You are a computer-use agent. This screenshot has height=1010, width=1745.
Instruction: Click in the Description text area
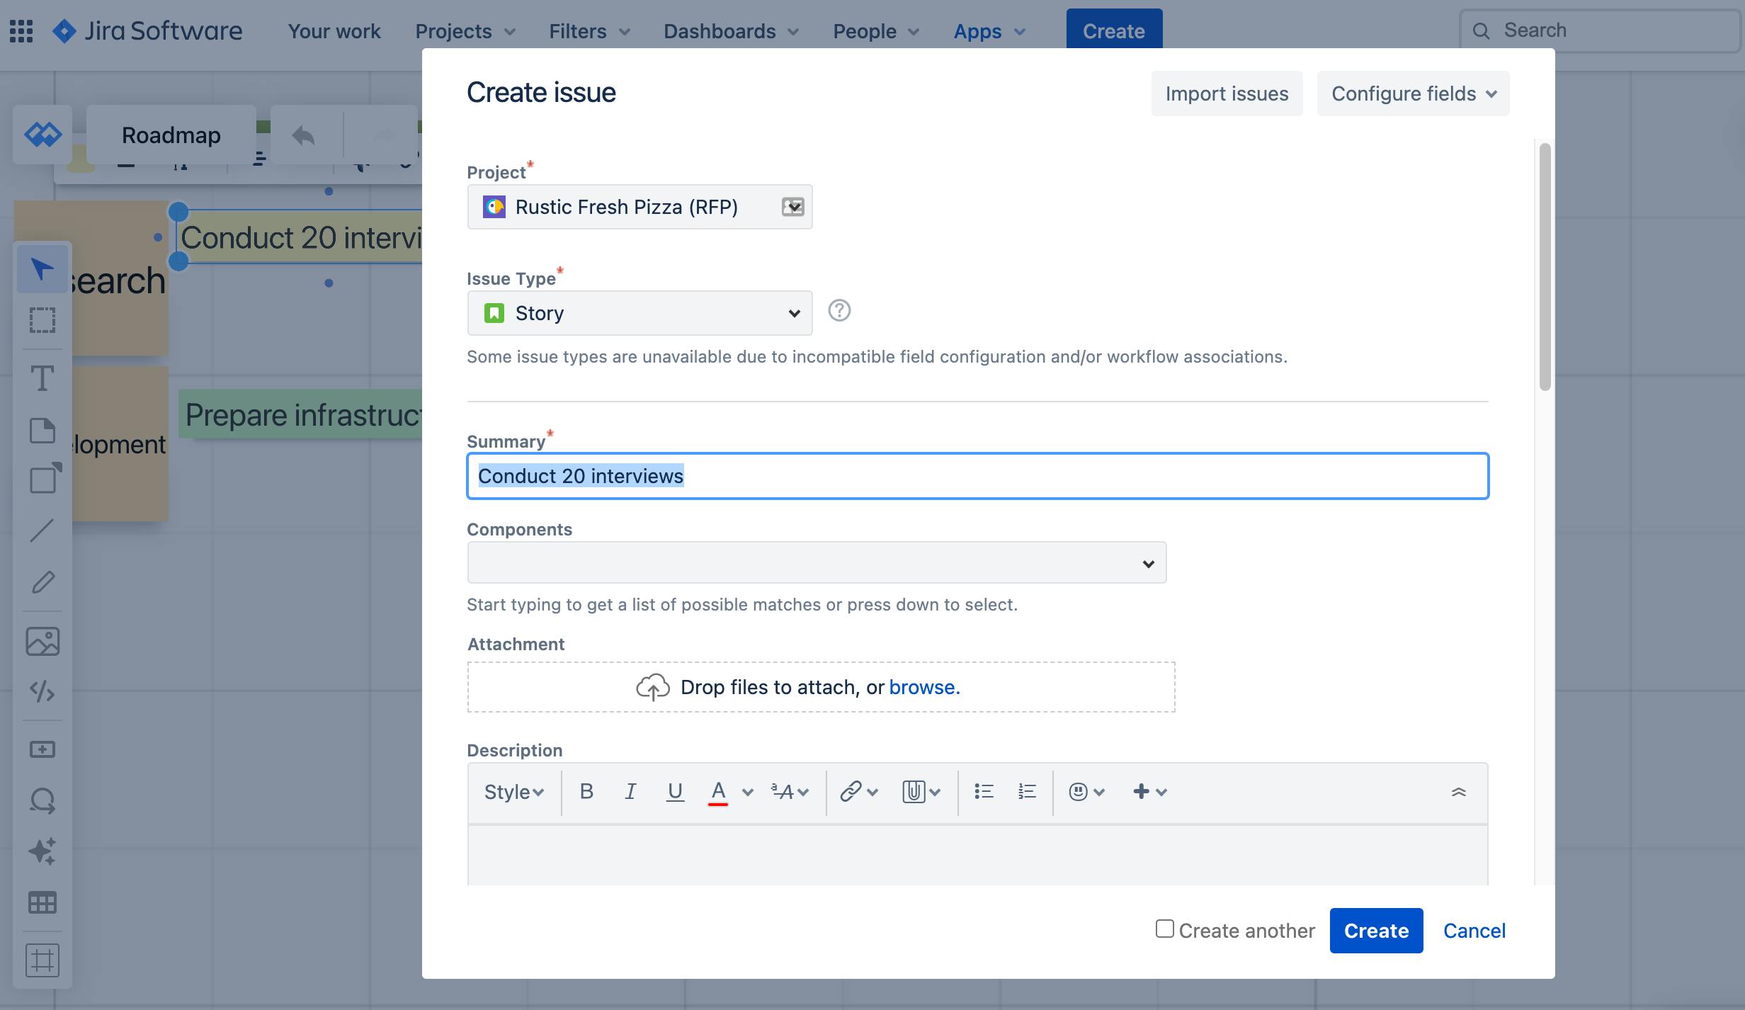click(x=977, y=855)
